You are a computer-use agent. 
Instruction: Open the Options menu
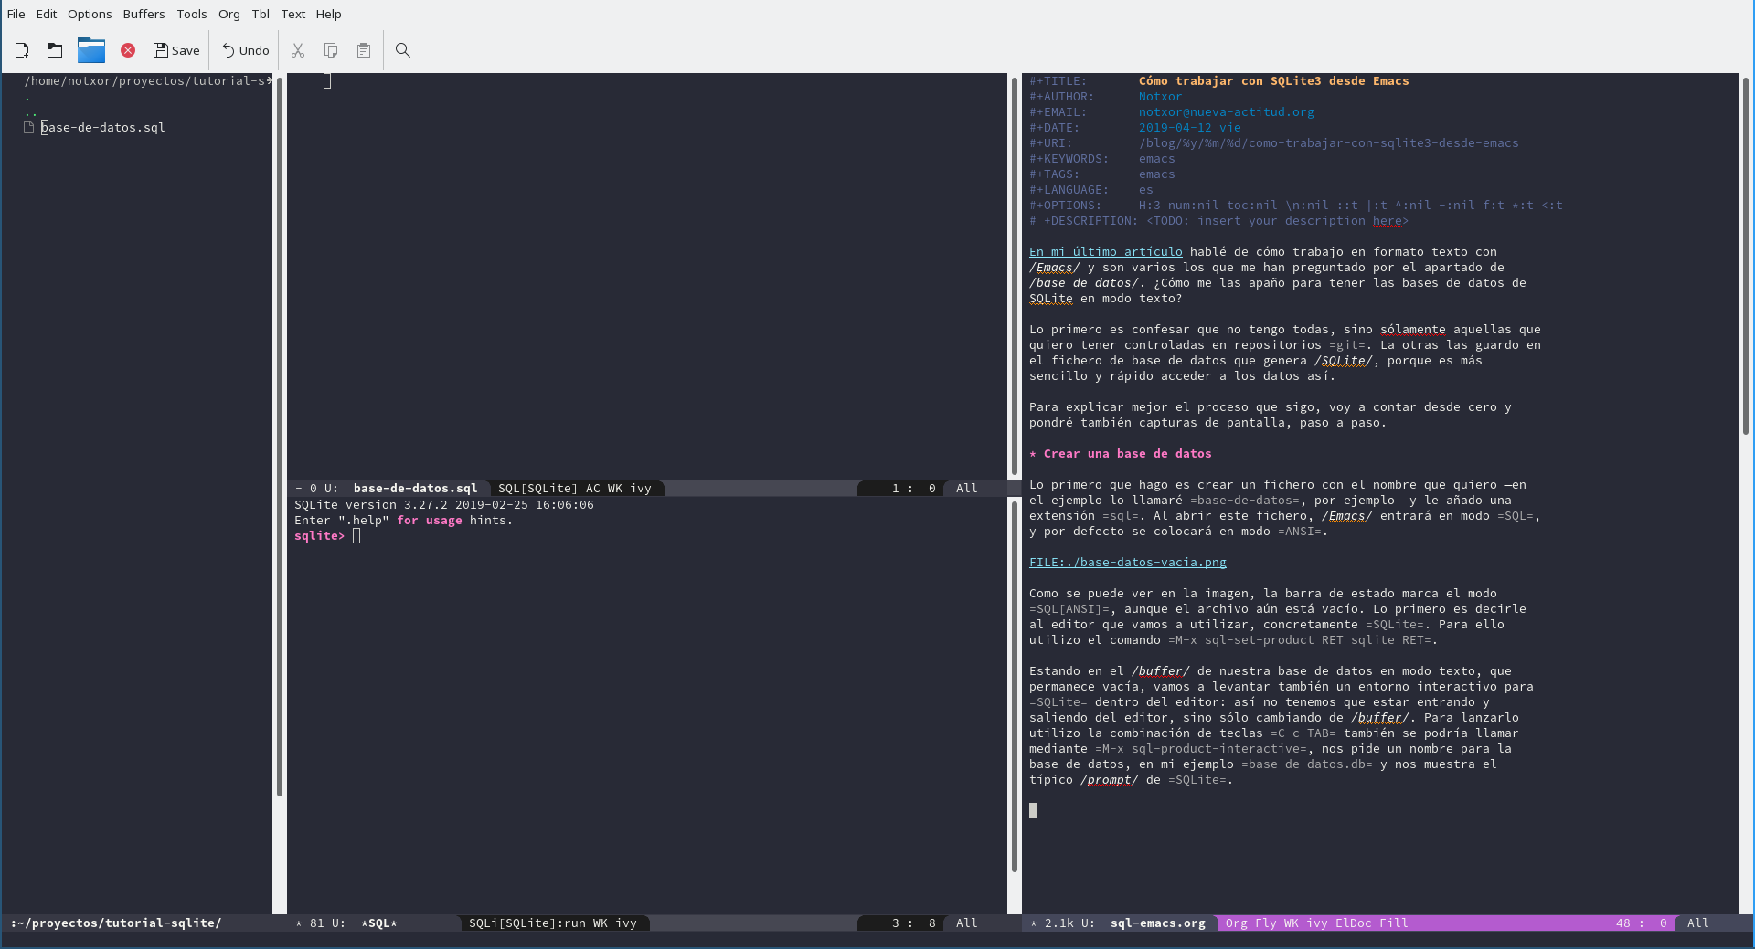tap(90, 14)
